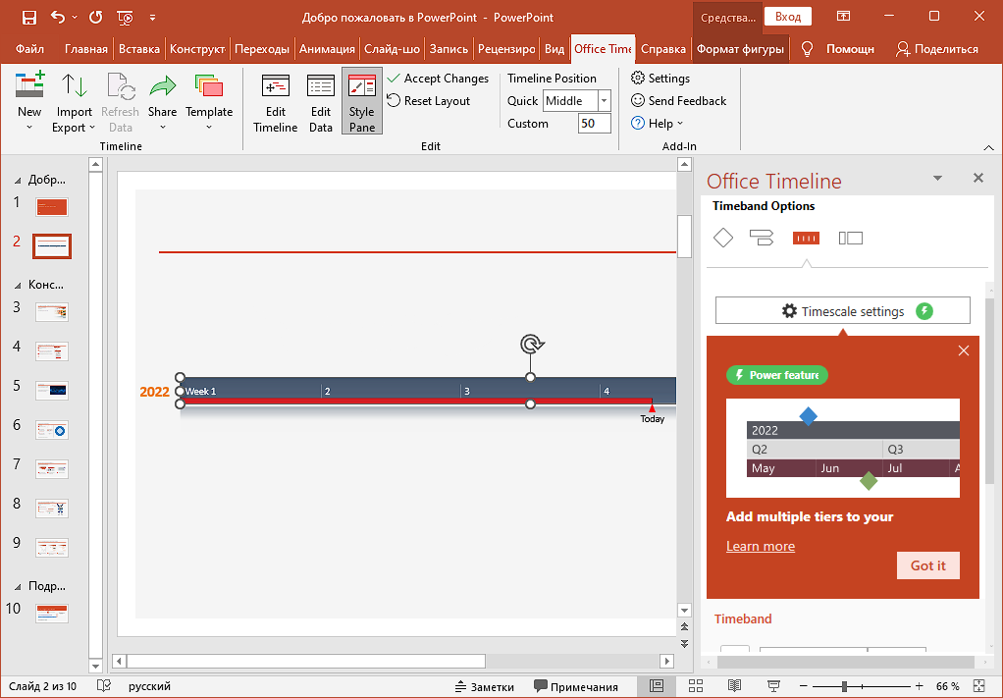Toggle the Notes pane (Заметки)

point(485,686)
